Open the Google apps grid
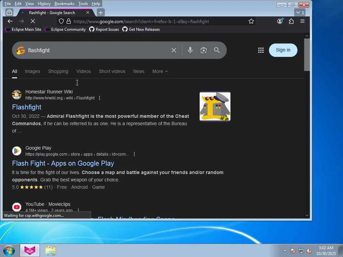The width and height of the screenshot is (343, 257). pyautogui.click(x=261, y=50)
